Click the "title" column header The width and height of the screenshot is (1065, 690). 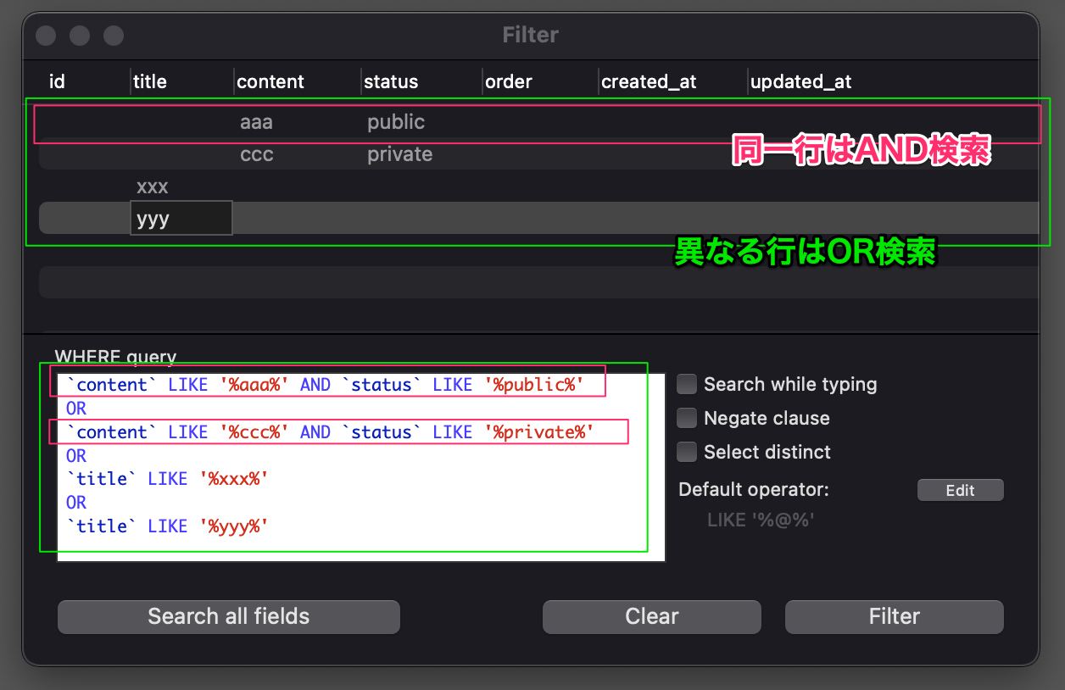pos(150,81)
